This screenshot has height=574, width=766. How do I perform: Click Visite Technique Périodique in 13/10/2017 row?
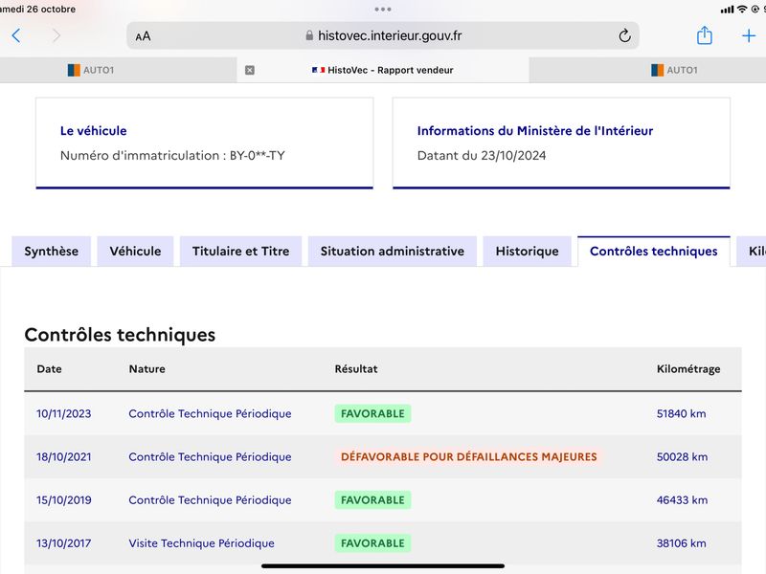202,543
